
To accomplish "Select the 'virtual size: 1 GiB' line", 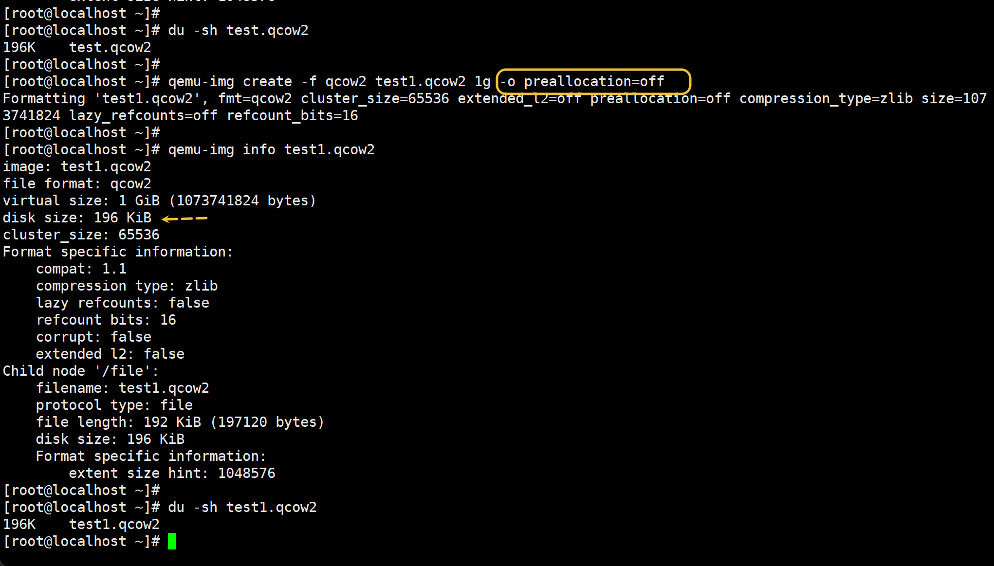I will (x=159, y=201).
